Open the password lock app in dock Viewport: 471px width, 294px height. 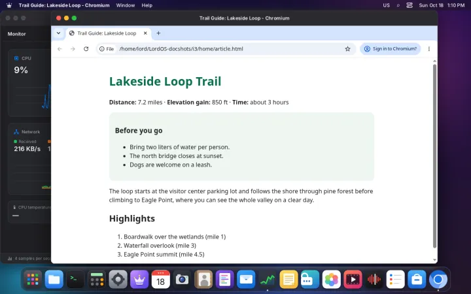click(x=310, y=280)
